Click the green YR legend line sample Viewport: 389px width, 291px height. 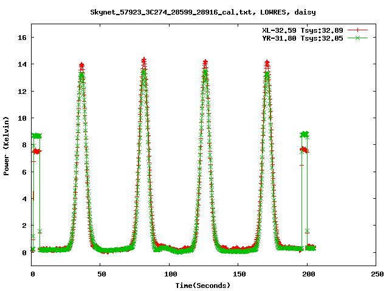(x=357, y=38)
